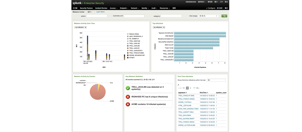302x132 pixels.
Task: Open the 主目錄 home nav item
Action: [x=75, y=8]
